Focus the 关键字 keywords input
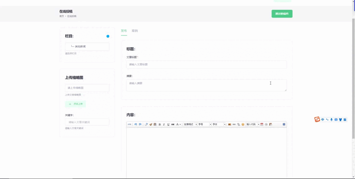 [87, 122]
